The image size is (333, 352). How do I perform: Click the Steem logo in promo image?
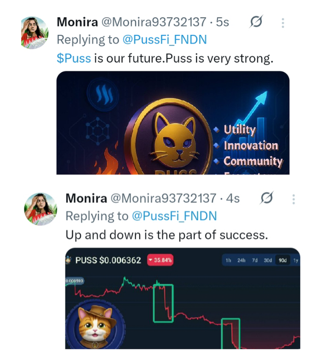tap(103, 94)
